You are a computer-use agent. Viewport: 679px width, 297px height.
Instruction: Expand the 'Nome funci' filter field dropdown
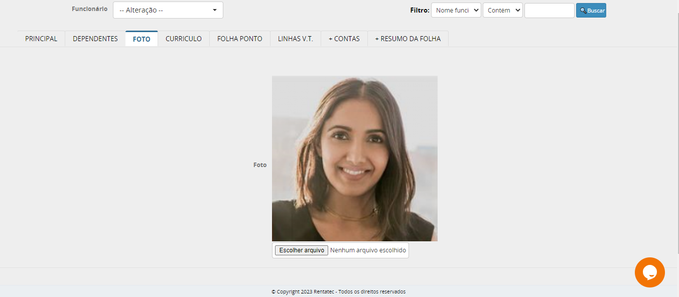(456, 11)
